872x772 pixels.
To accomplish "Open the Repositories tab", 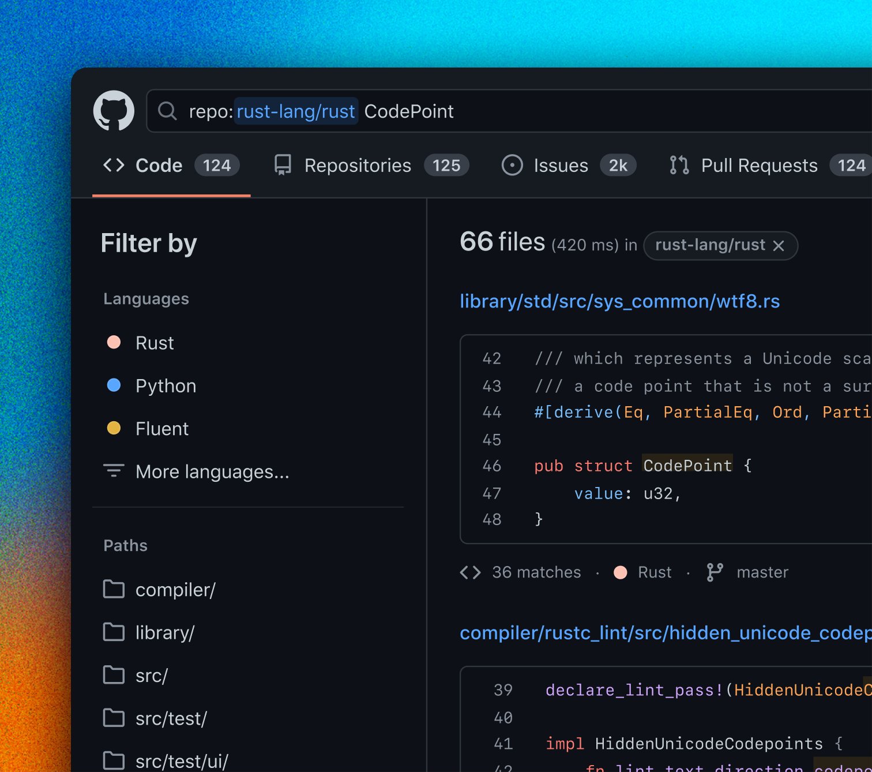I will [371, 166].
